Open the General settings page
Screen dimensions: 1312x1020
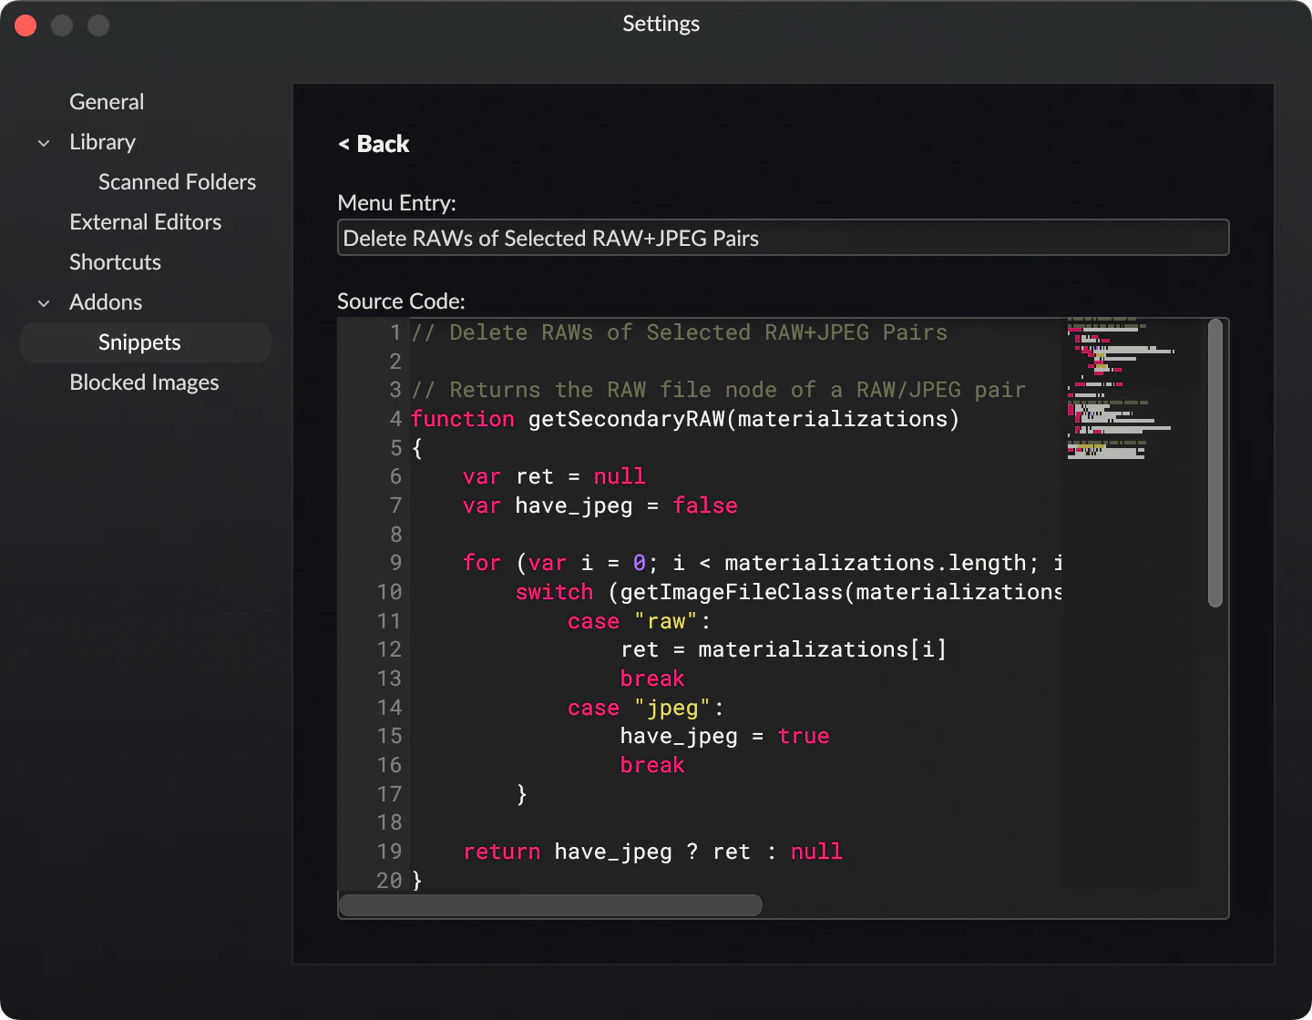pos(107,102)
